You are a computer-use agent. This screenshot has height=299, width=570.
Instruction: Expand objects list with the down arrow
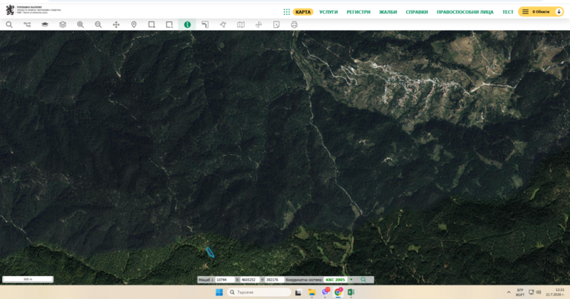559,12
